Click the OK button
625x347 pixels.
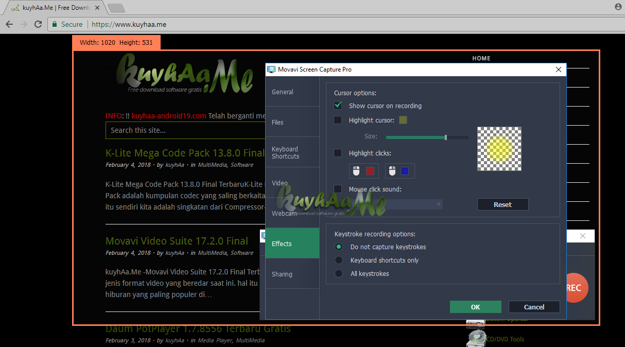[475, 307]
